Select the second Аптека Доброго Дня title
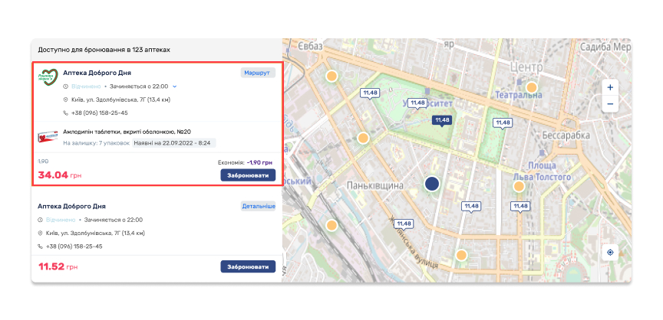663x320 pixels. coord(72,207)
